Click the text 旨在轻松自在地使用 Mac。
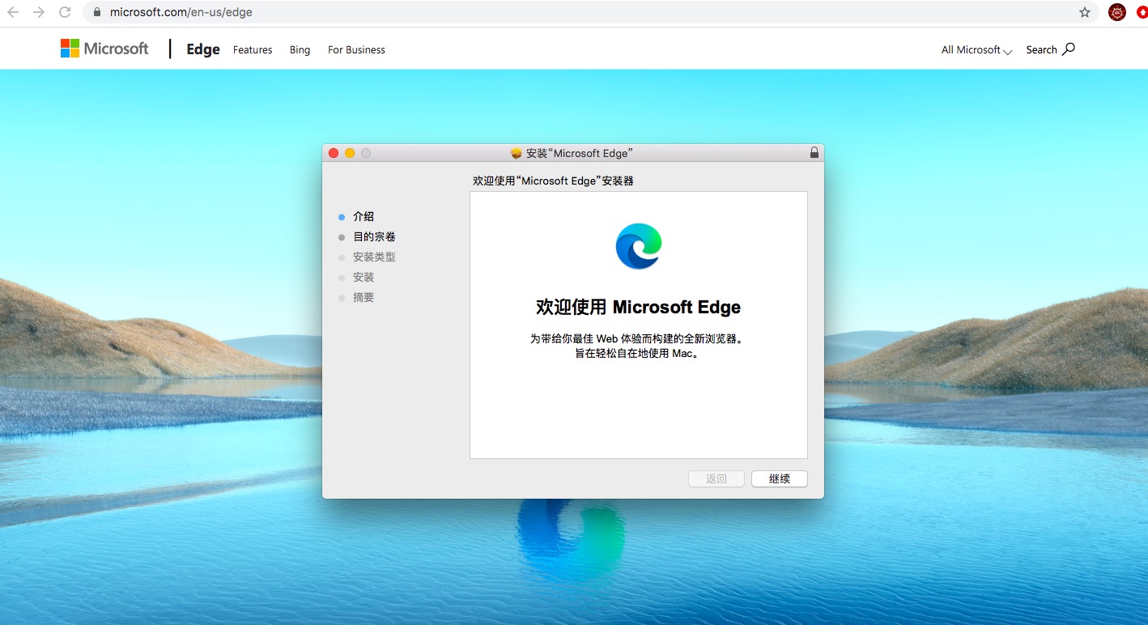 637,354
